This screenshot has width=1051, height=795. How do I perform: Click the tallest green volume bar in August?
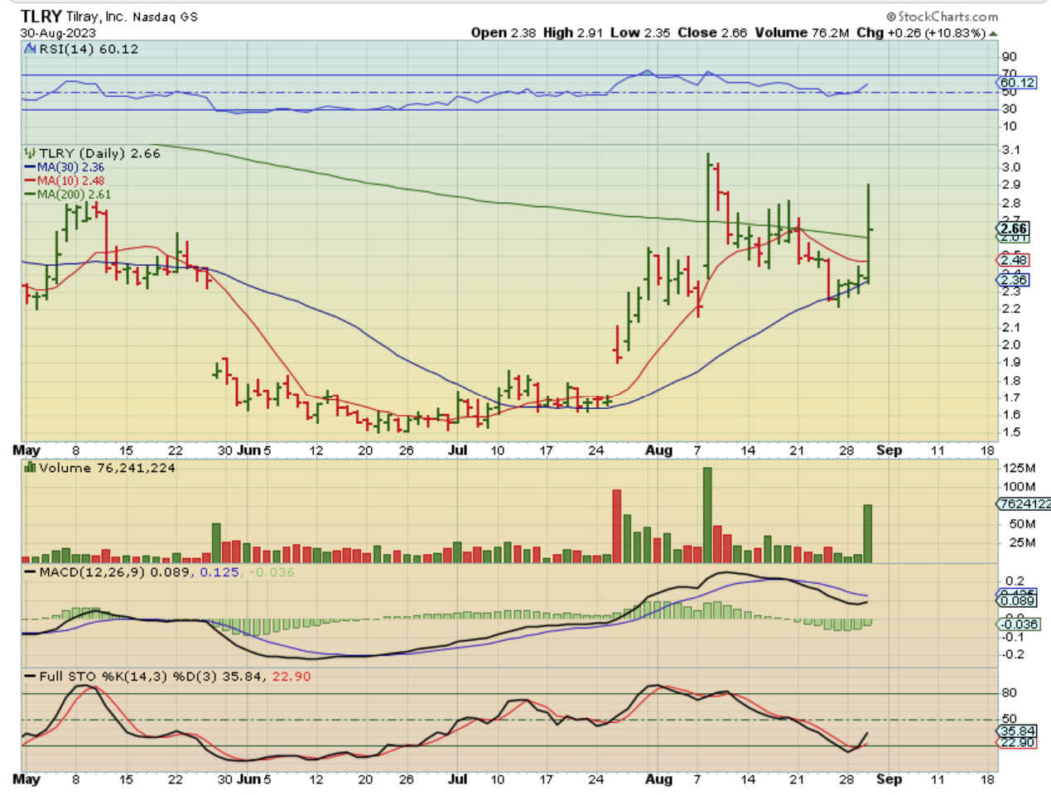(x=707, y=515)
